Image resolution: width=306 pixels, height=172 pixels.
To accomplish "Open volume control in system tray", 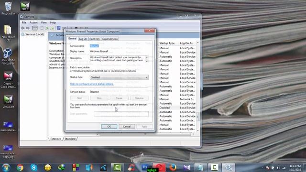I will (278, 168).
